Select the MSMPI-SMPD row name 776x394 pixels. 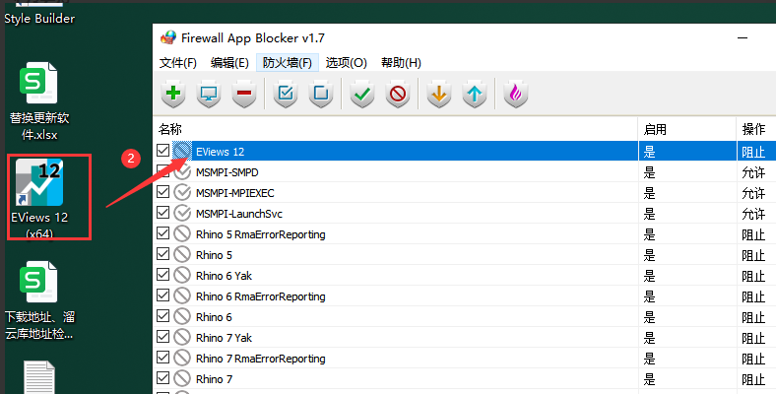point(227,172)
